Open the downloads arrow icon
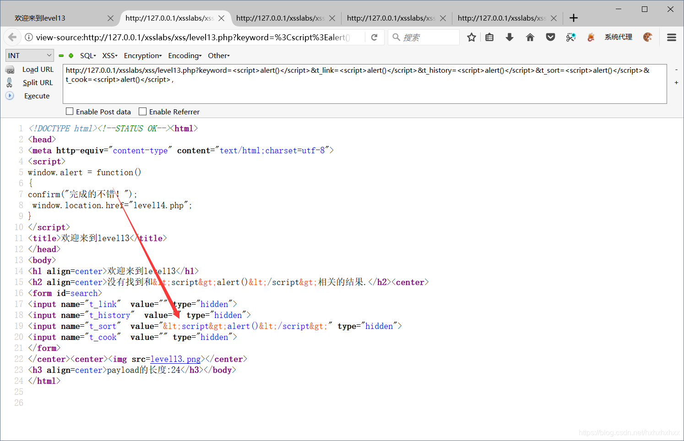 coord(510,38)
